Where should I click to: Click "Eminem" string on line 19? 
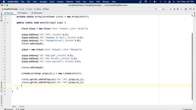[x=74, y=50]
